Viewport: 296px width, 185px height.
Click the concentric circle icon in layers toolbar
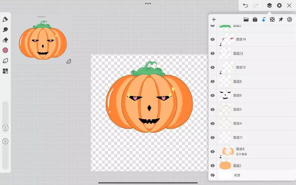click(290, 19)
